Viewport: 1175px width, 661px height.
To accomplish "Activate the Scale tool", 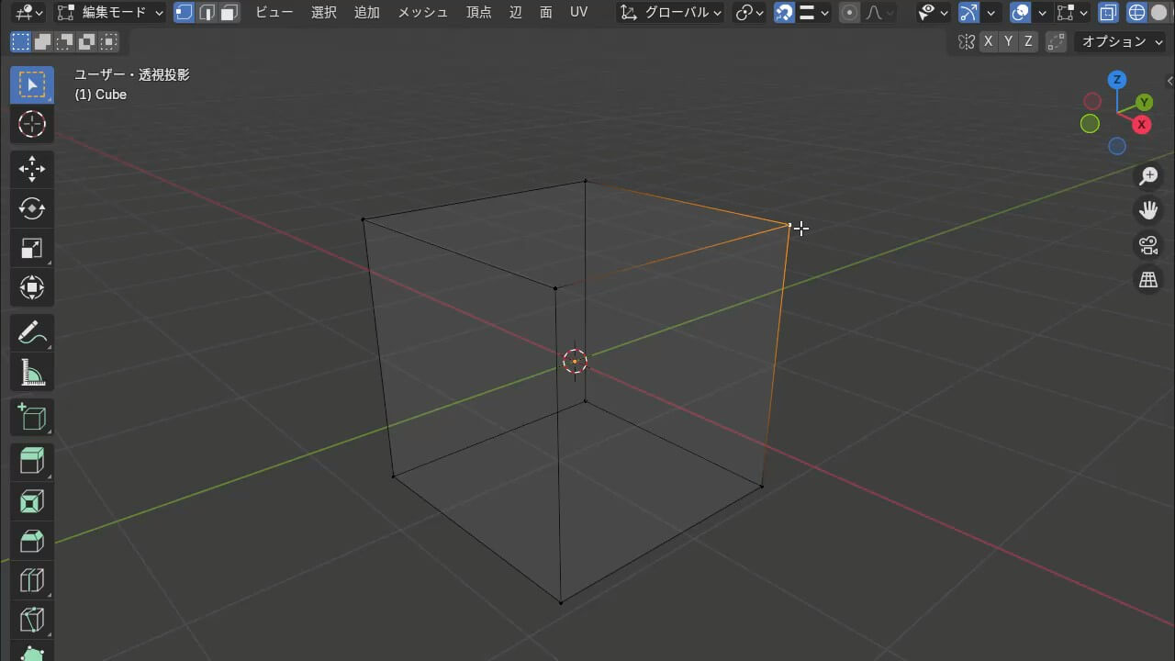I will tap(32, 248).
